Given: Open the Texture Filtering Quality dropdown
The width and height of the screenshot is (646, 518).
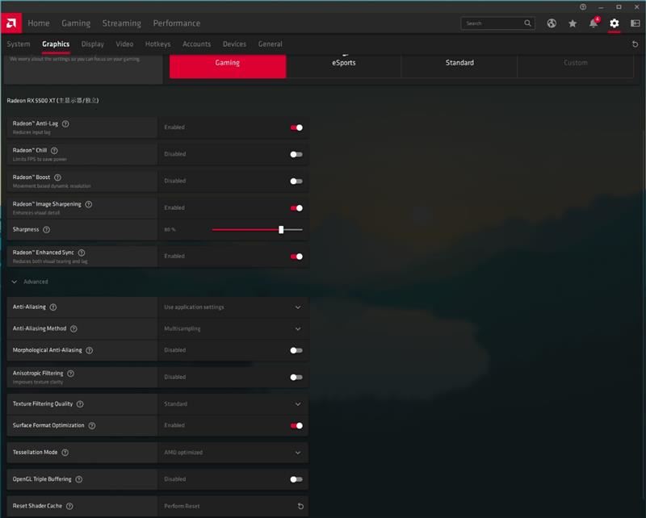Looking at the screenshot, I should 233,404.
